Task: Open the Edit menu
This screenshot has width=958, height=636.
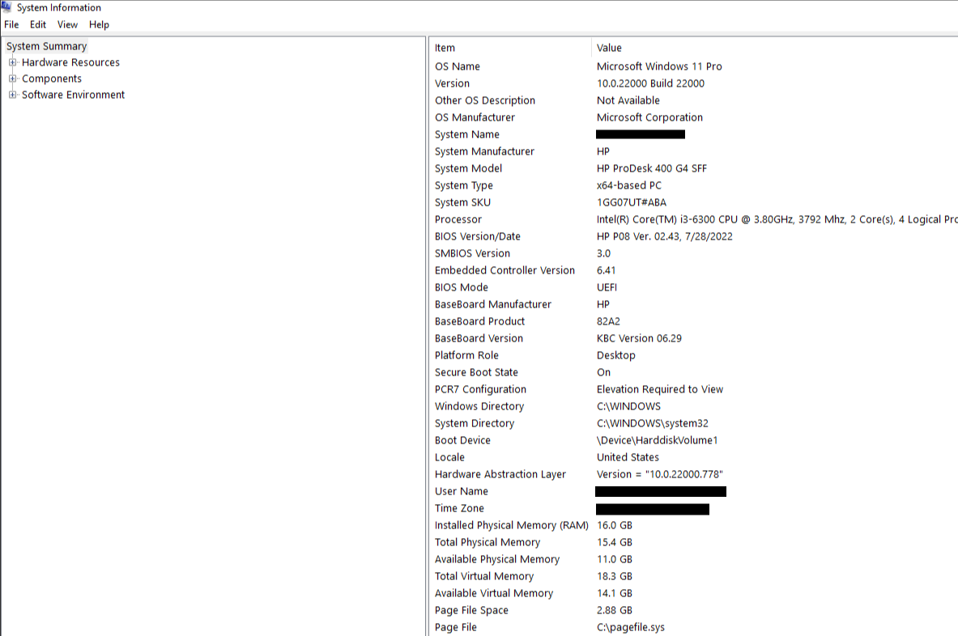Action: click(x=38, y=24)
